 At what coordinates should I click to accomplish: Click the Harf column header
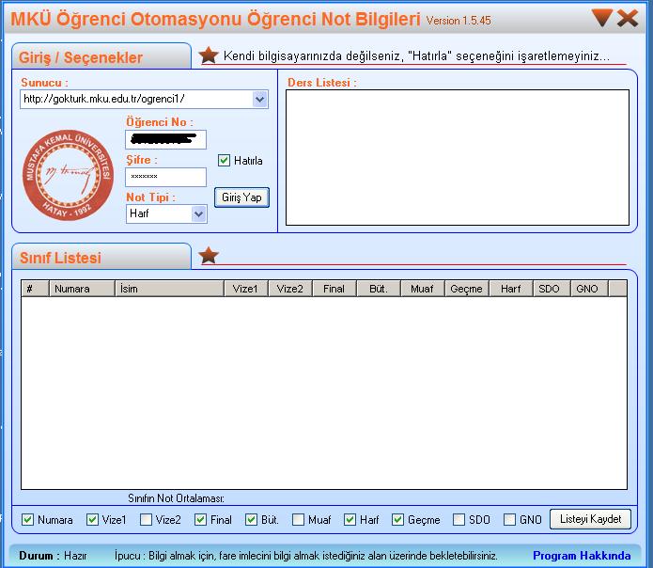click(511, 289)
